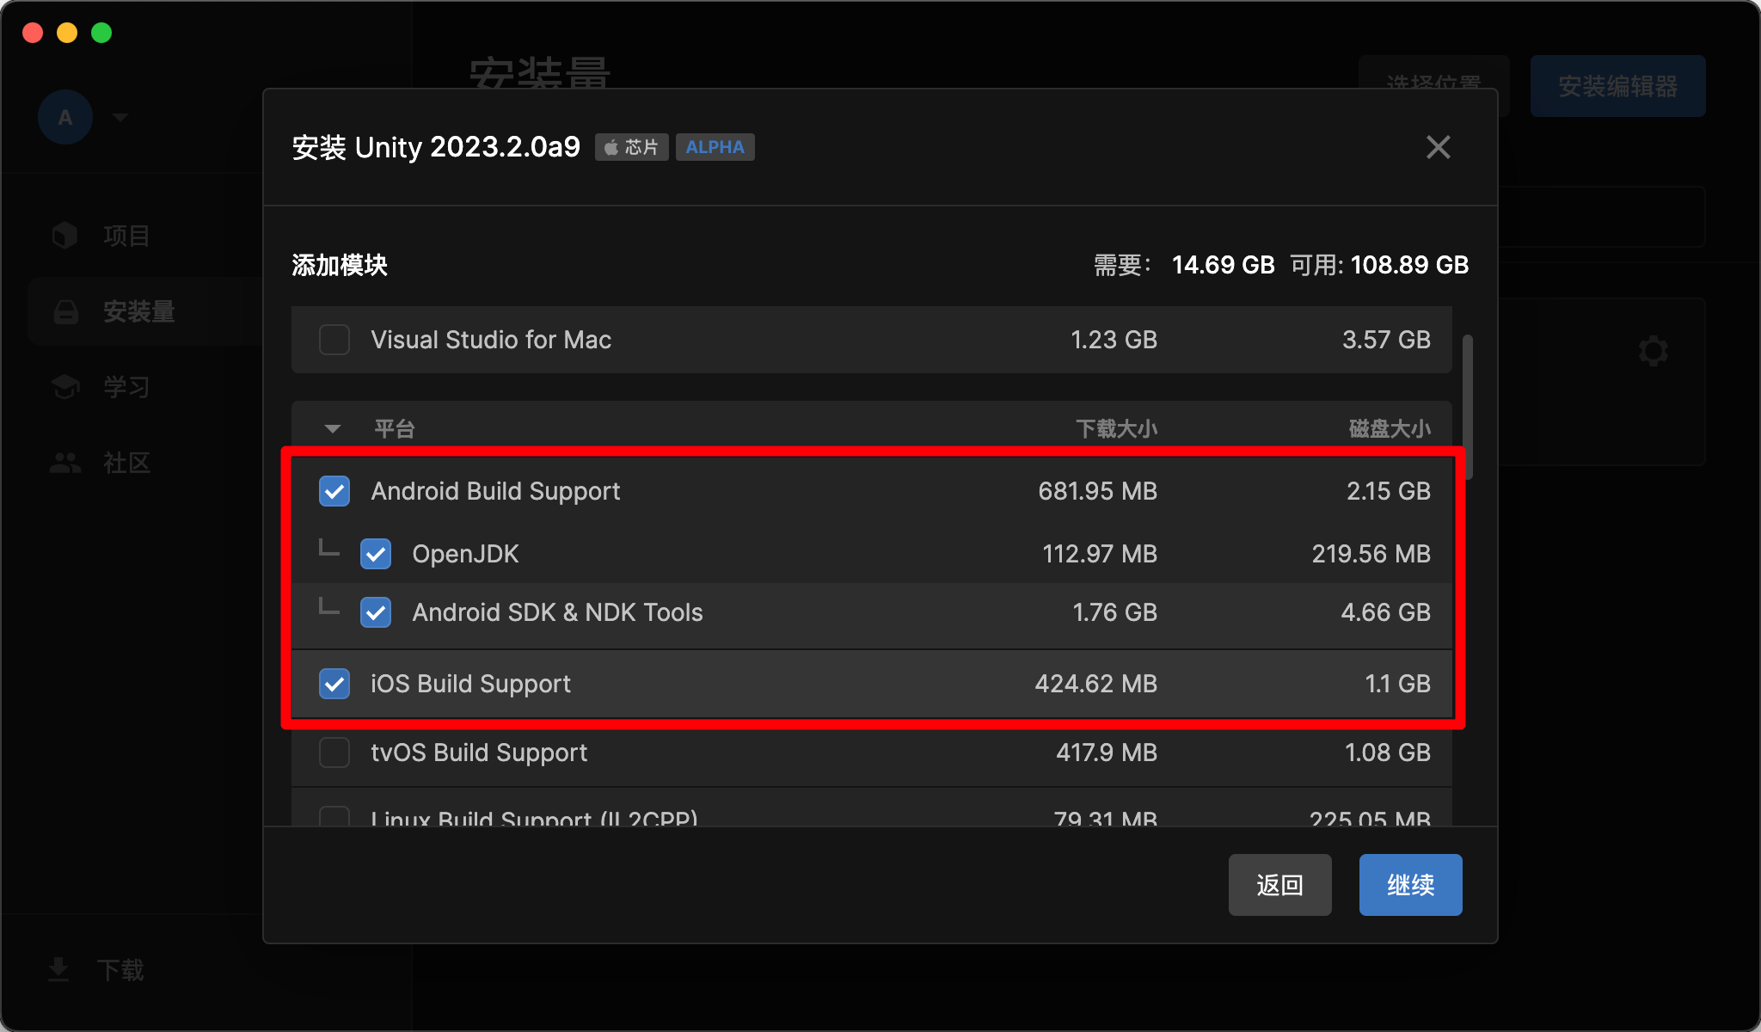1761x1032 pixels.
Task: Click the module list scrollbar
Action: (x=1468, y=407)
